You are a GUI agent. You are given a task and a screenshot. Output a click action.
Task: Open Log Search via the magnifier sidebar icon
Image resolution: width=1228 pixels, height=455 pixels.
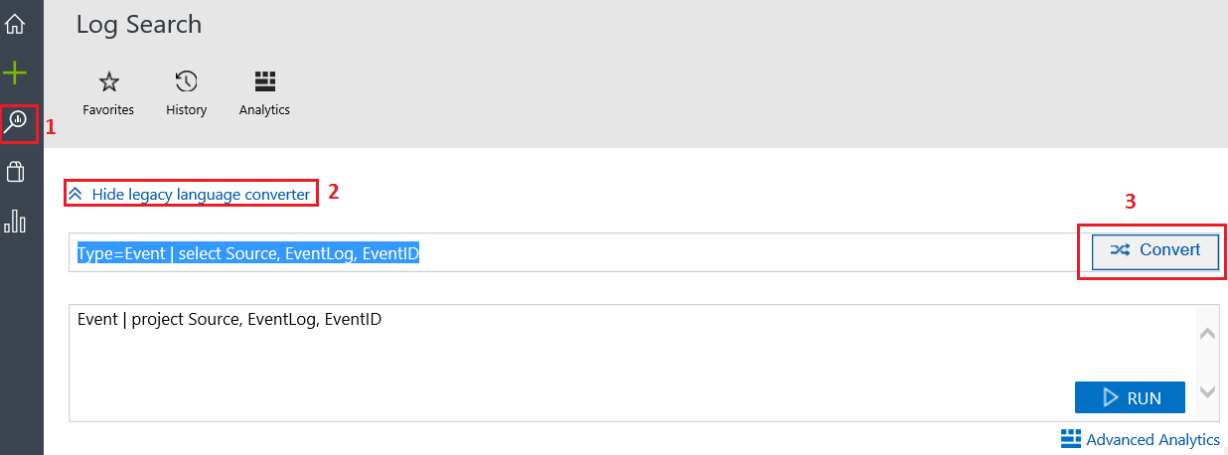click(17, 122)
